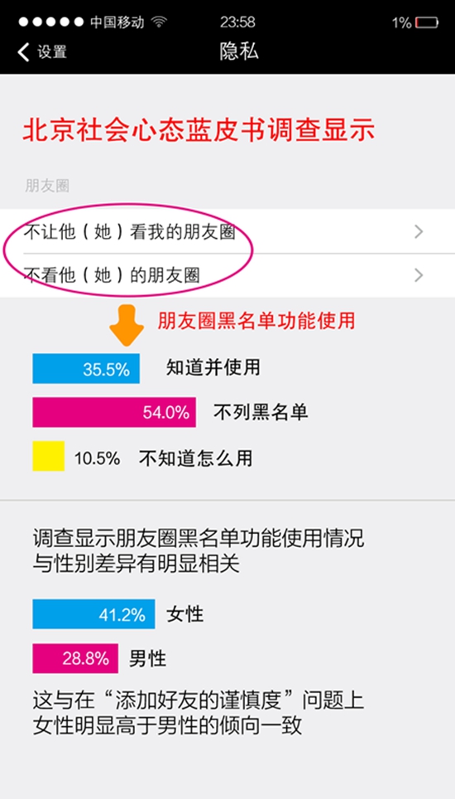Tap the signal strength dots
The image size is (455, 799).
point(50,22)
